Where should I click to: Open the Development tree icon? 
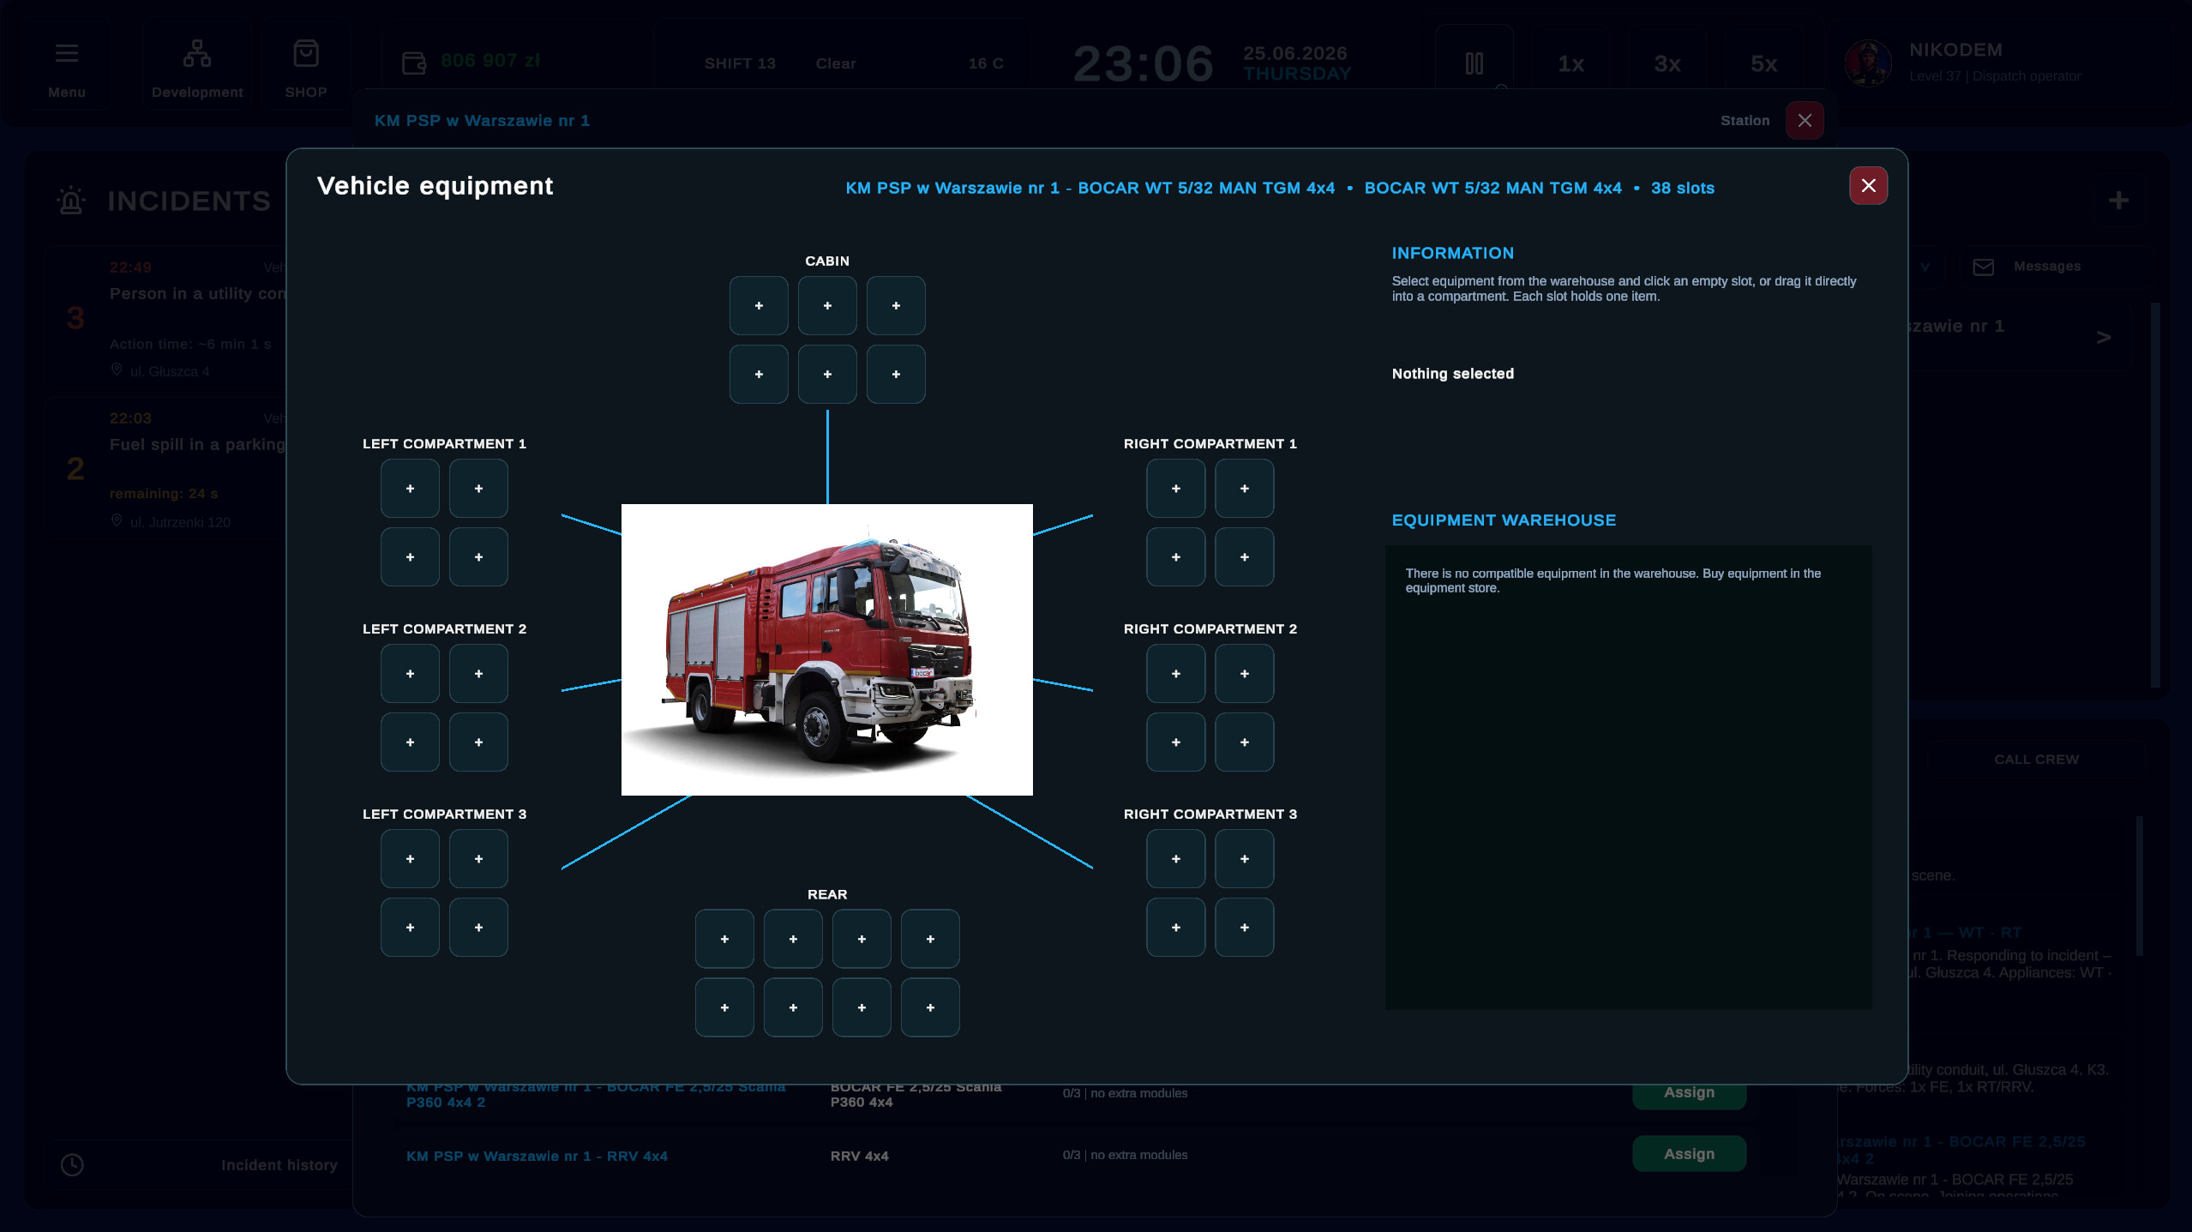point(197,53)
